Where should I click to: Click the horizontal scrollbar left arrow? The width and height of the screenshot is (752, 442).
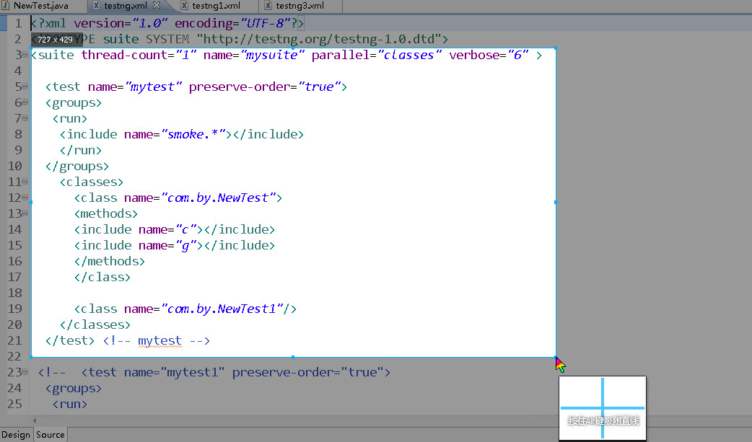tap(35, 420)
